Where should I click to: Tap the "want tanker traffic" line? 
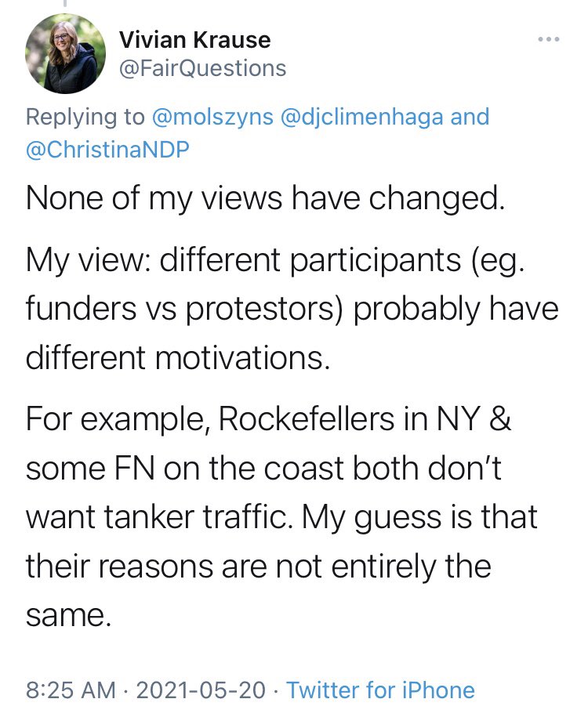pyautogui.click(x=281, y=517)
